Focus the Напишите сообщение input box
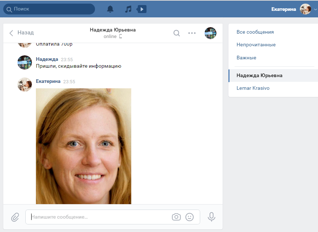Screen dimensions: 318x232 [x=98, y=217]
